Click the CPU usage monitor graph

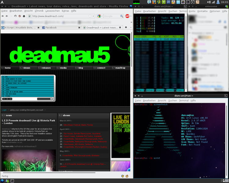click(x=136, y=2)
